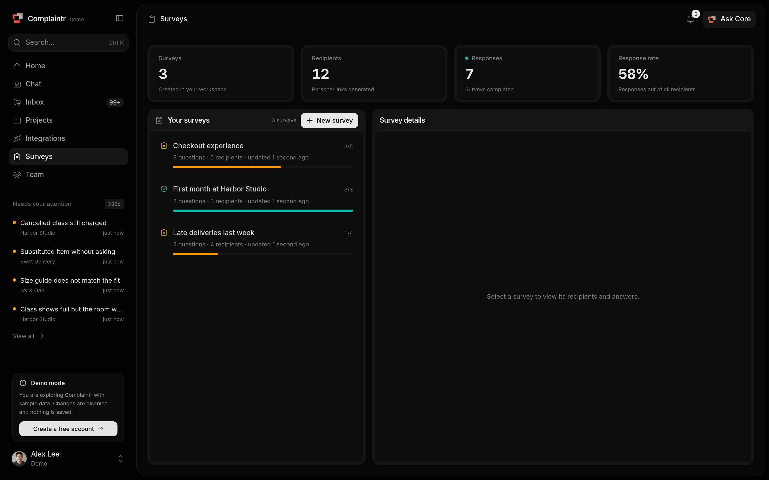Image resolution: width=769 pixels, height=480 pixels.
Task: Click the Checkout experience progress bar
Action: 263,167
